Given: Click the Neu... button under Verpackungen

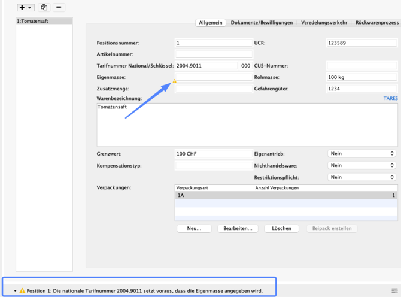Looking at the screenshot, I should pos(194,228).
